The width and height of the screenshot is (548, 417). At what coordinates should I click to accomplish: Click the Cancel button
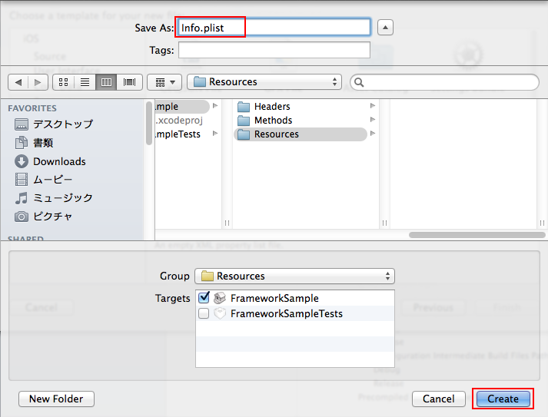439,399
